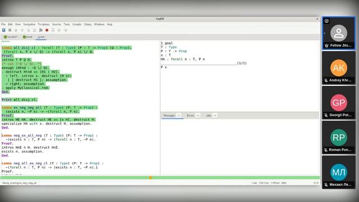
Task: Click the Run to cursor toolbar icon
Action: tap(29, 30)
